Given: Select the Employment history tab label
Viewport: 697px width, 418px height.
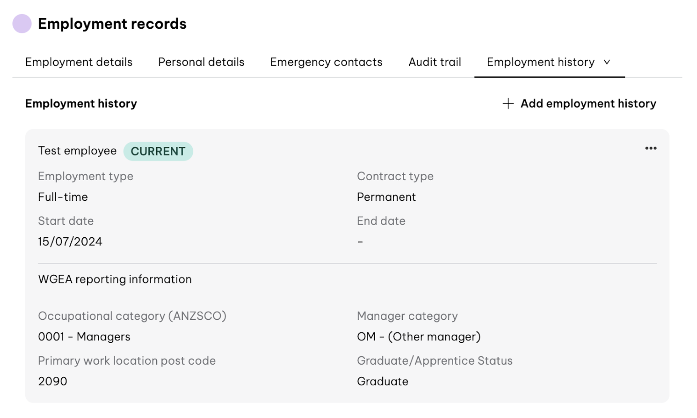Looking at the screenshot, I should pyautogui.click(x=540, y=62).
